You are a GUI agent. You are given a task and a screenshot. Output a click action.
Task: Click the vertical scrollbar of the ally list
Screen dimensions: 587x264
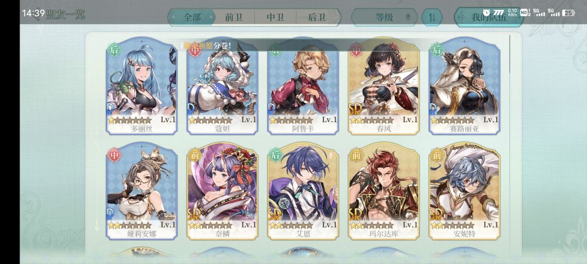(x=510, y=54)
